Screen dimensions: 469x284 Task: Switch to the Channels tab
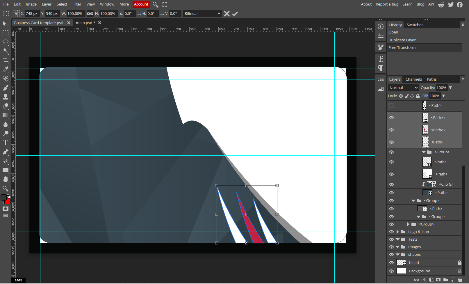pyautogui.click(x=413, y=79)
